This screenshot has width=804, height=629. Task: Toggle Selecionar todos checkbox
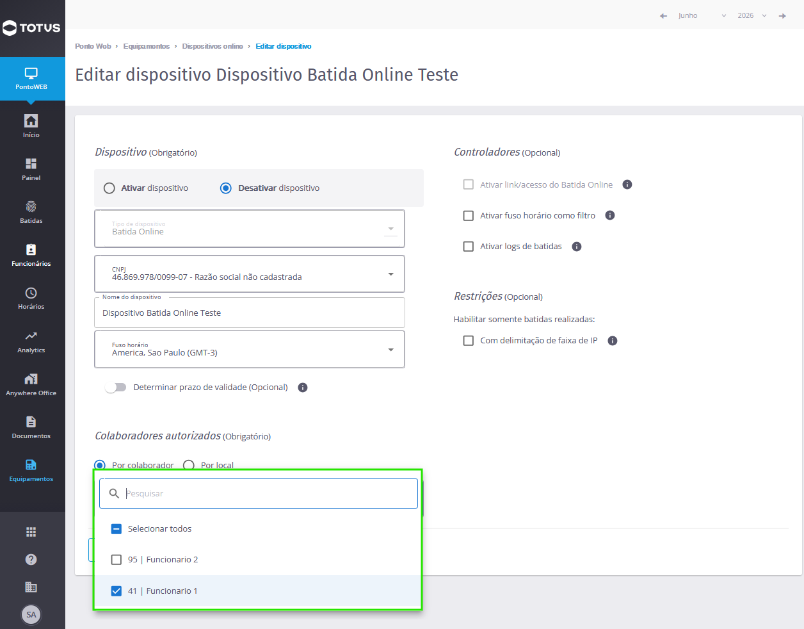(x=117, y=529)
